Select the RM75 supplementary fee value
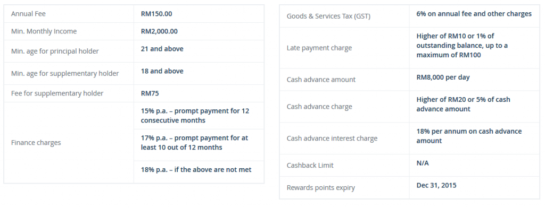 [x=150, y=93]
